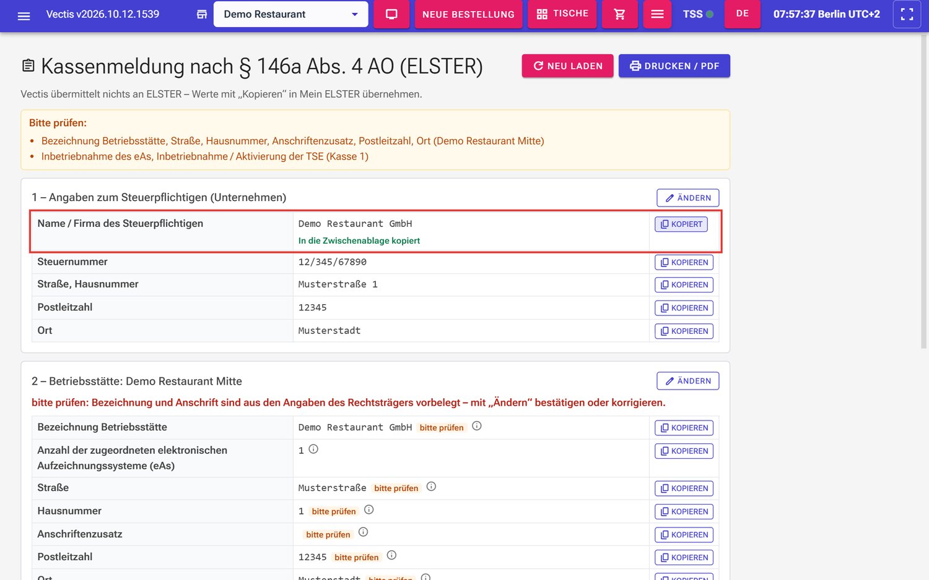Show info icon in Anschriftenzusatz row
Viewport: 929px width, 580px height.
click(364, 532)
